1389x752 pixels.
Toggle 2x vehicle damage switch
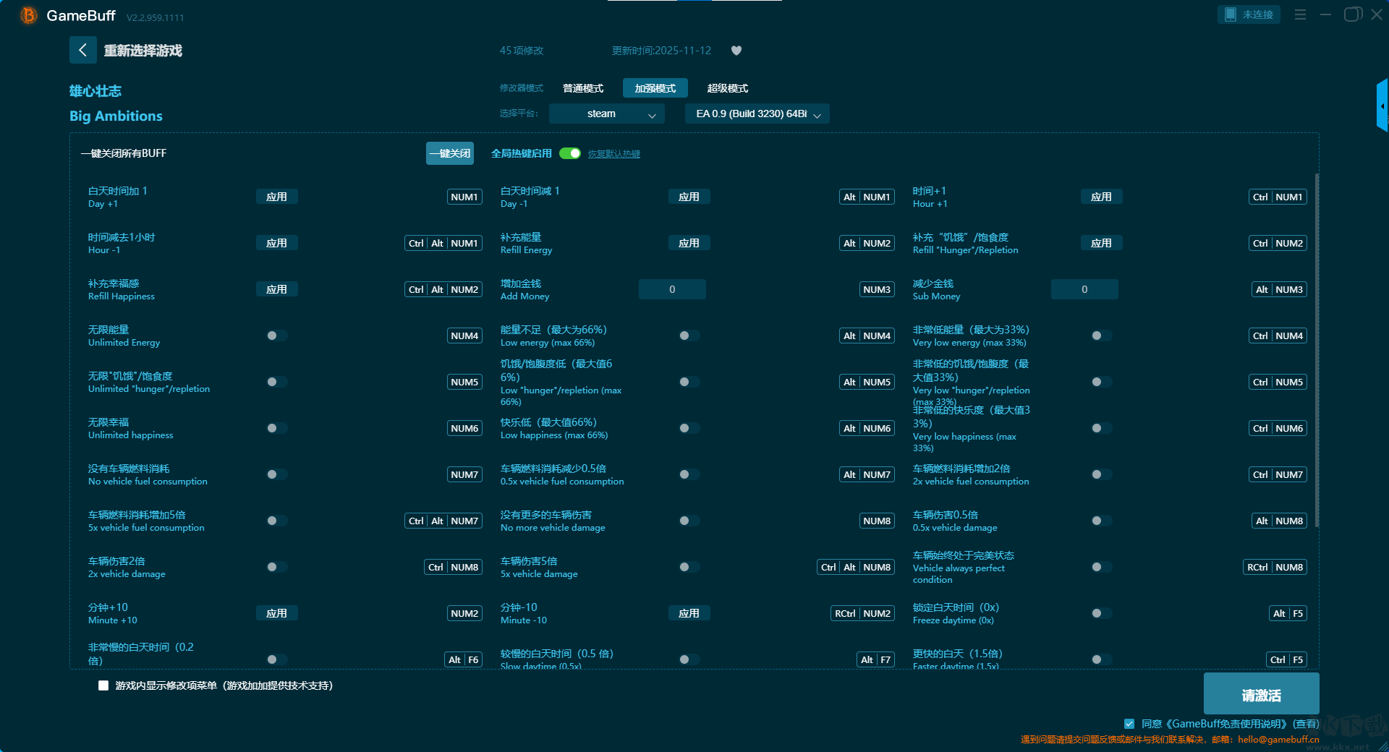[276, 567]
